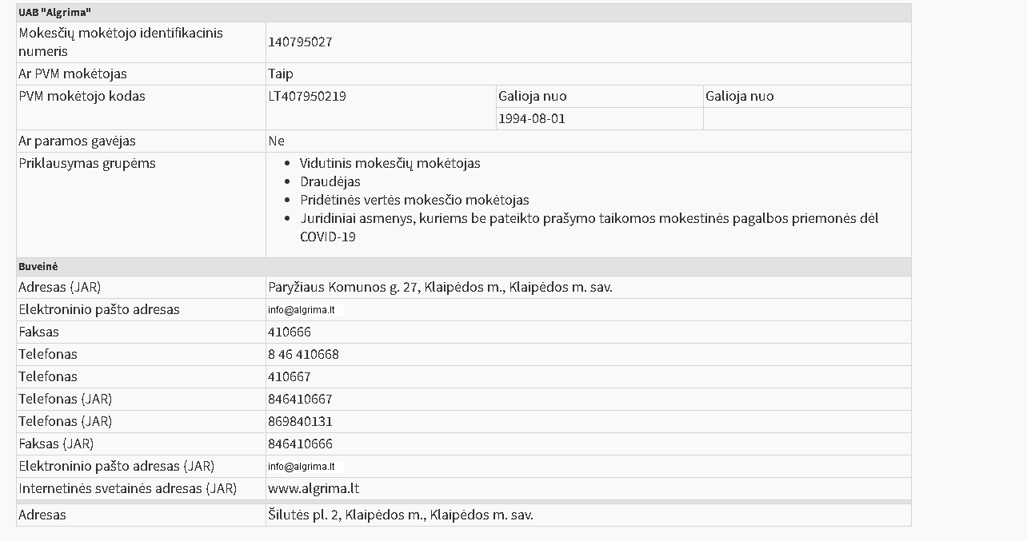The width and height of the screenshot is (1027, 541).
Task: Click the info@algrima.lt email in the non-JAR row
Action: pos(302,310)
